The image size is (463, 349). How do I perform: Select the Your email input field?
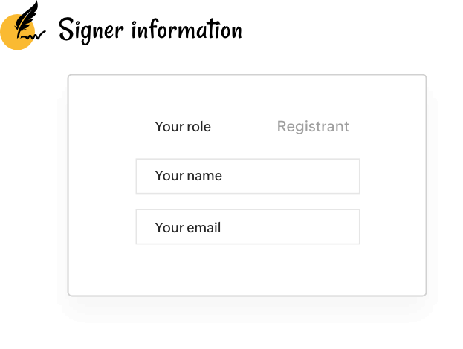tap(247, 227)
